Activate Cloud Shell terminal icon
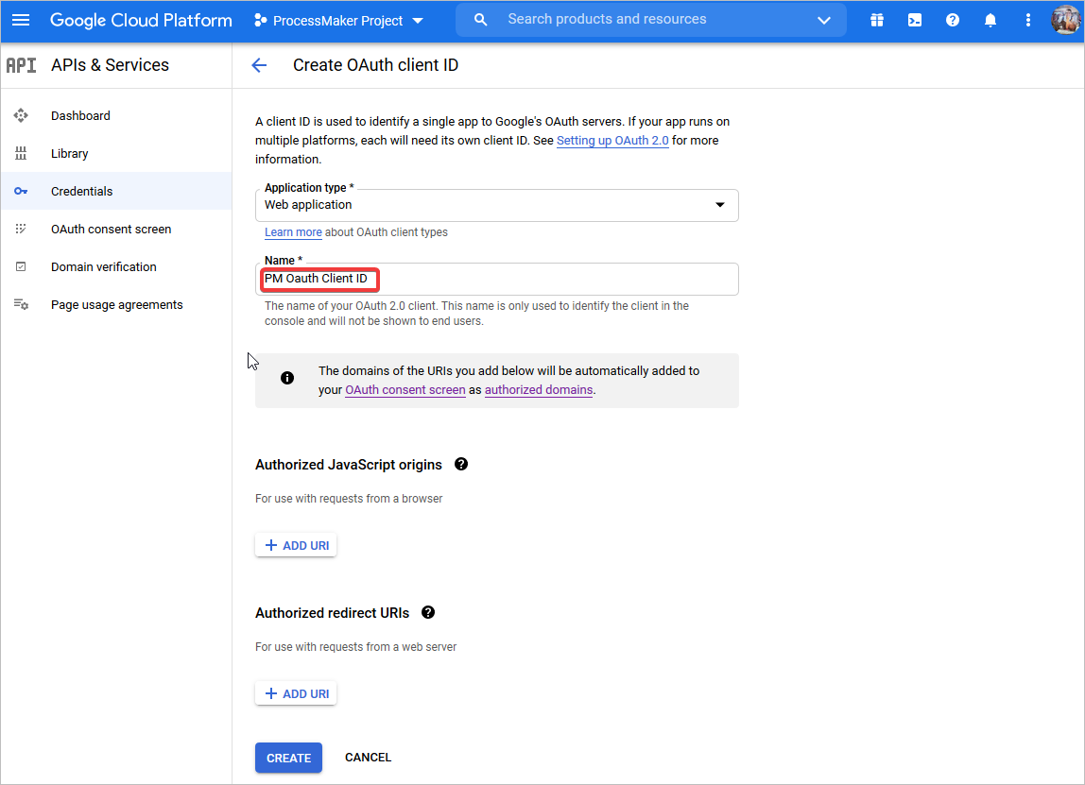 (915, 20)
